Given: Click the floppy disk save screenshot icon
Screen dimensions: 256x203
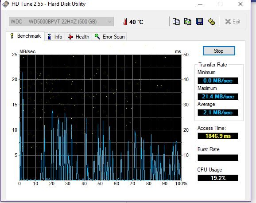Looking at the screenshot, I should pyautogui.click(x=199, y=22).
